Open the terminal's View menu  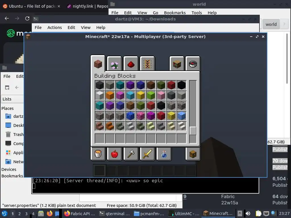click(86, 28)
